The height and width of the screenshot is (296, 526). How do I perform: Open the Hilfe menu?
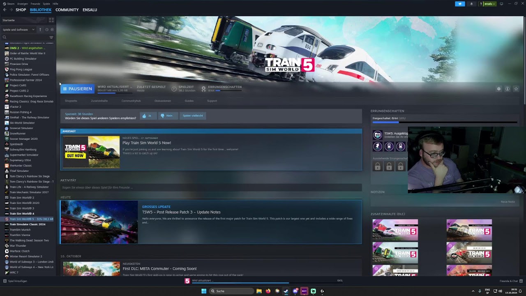(55, 4)
